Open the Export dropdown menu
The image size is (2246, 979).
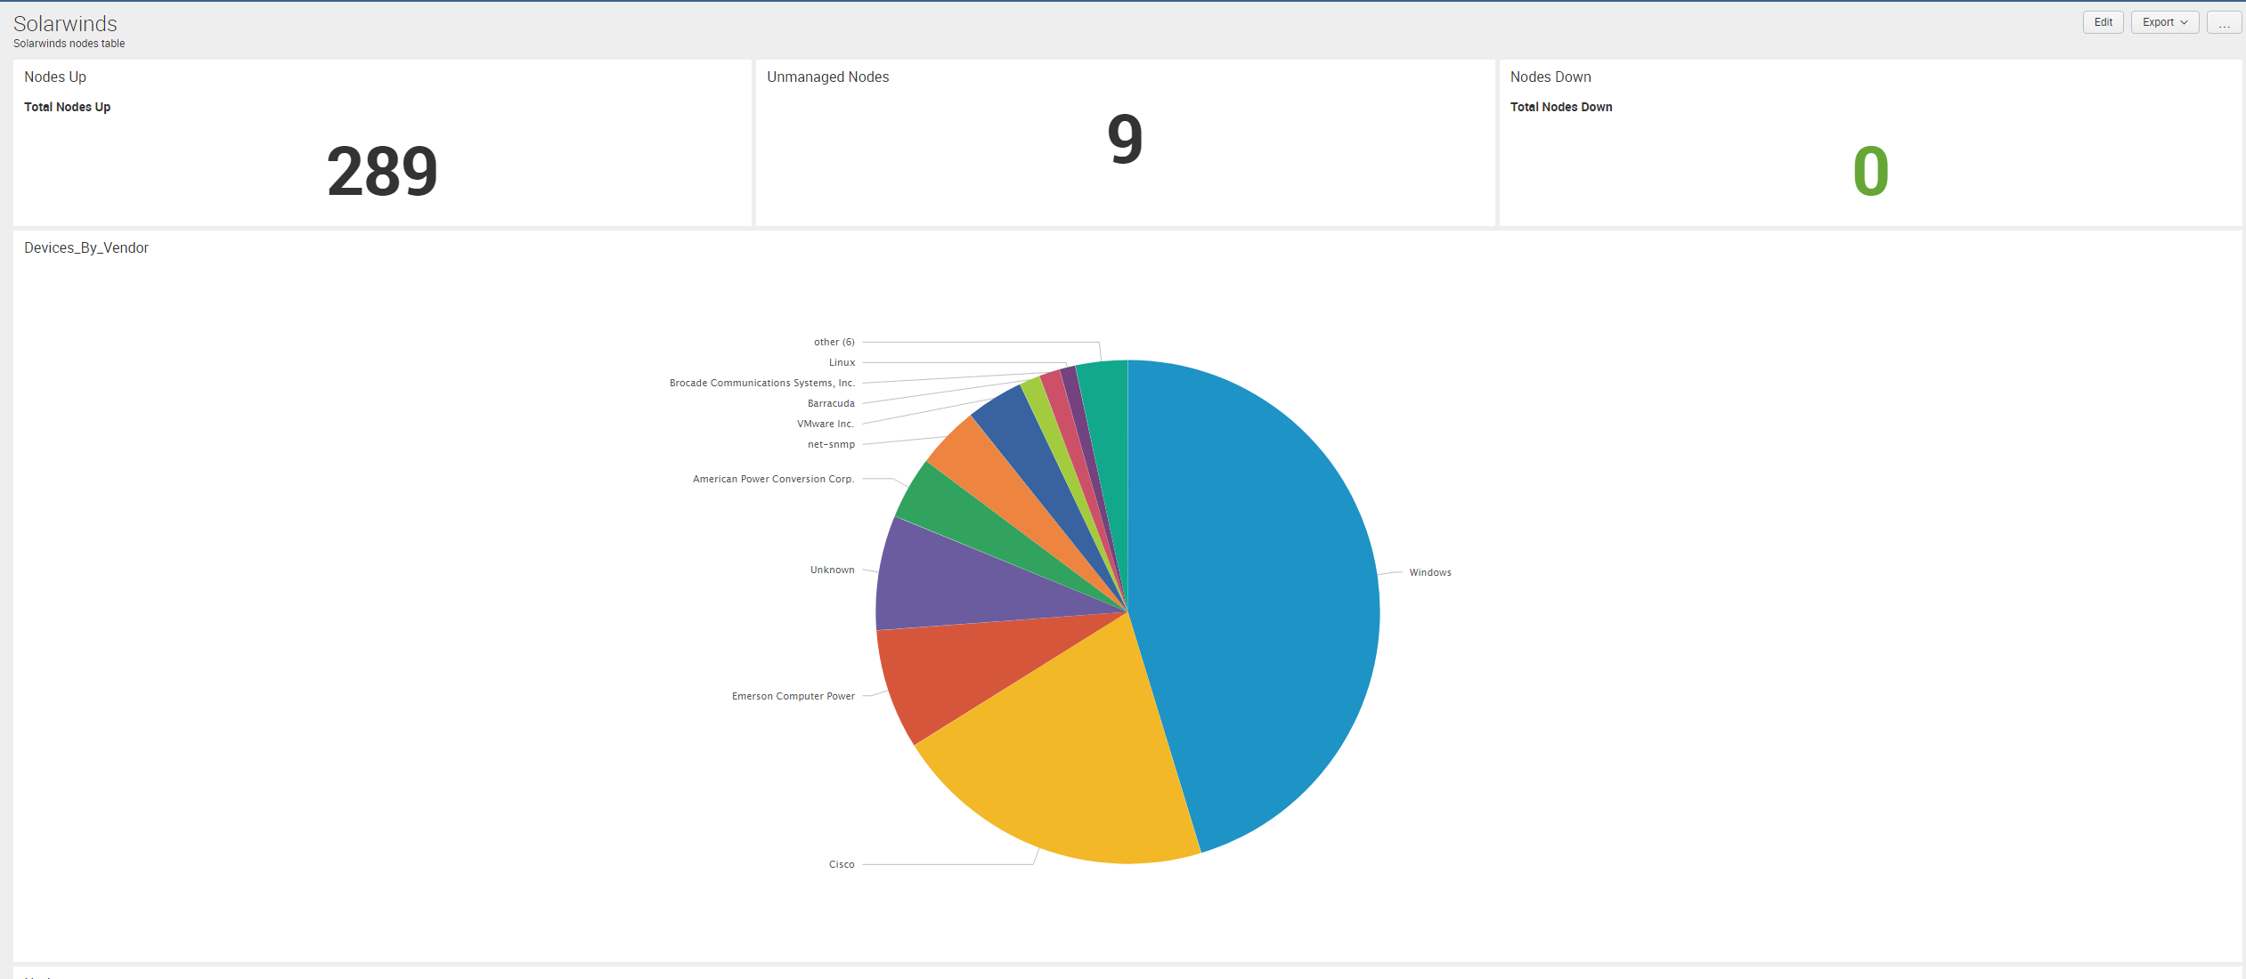click(x=2164, y=22)
